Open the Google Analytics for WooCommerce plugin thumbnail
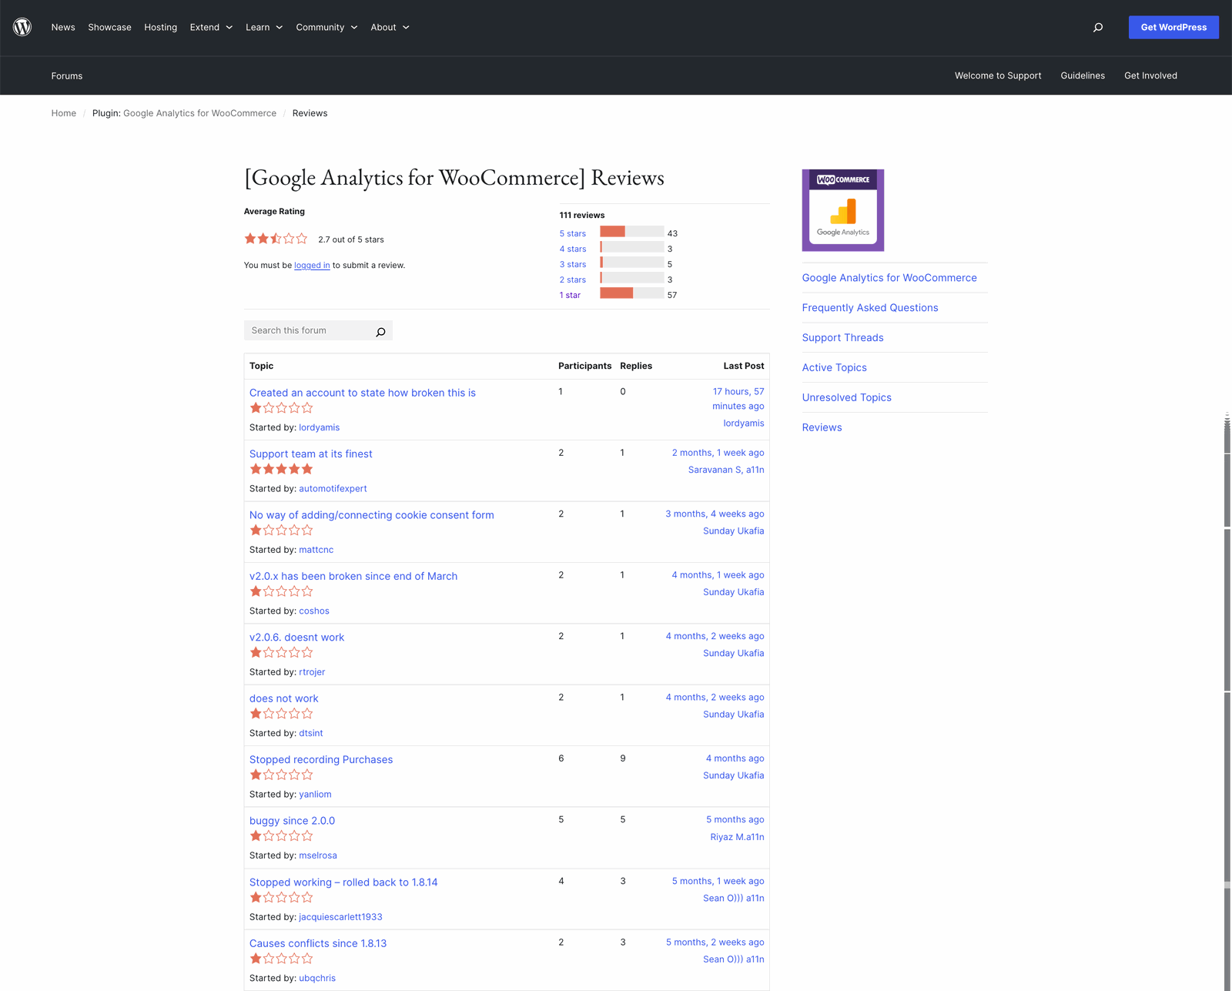The image size is (1232, 991). pos(842,209)
